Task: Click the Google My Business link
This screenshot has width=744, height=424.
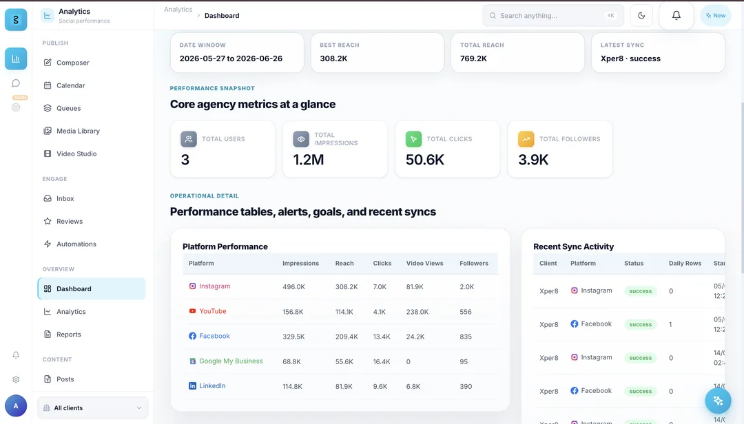Action: [226, 361]
